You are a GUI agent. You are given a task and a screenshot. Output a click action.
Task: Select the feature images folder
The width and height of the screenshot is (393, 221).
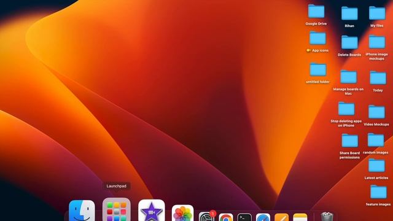tap(378, 192)
